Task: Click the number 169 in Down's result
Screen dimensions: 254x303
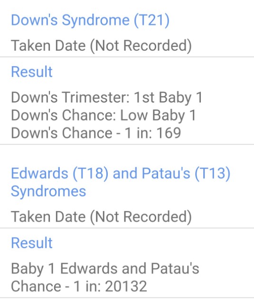Action: point(169,133)
